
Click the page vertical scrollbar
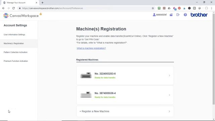pos(214,59)
